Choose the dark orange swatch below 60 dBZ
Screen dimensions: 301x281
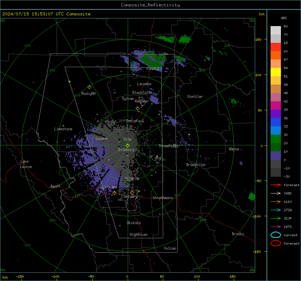276,55
